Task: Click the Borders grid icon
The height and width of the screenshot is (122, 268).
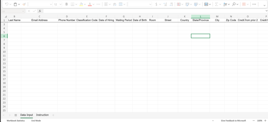Action: (x=72, y=4)
